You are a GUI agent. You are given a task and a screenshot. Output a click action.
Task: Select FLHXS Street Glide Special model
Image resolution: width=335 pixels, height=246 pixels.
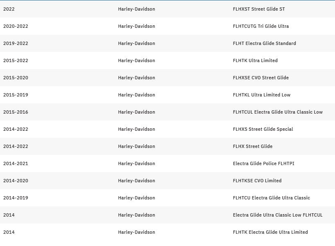click(263, 129)
